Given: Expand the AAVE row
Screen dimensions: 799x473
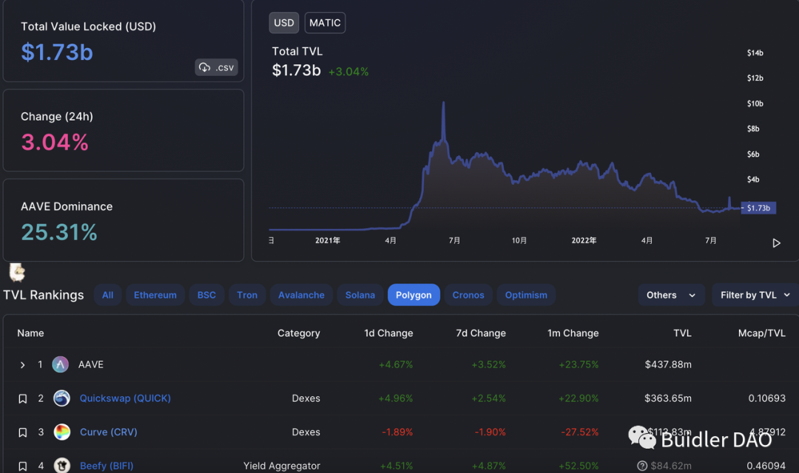Looking at the screenshot, I should (x=22, y=364).
